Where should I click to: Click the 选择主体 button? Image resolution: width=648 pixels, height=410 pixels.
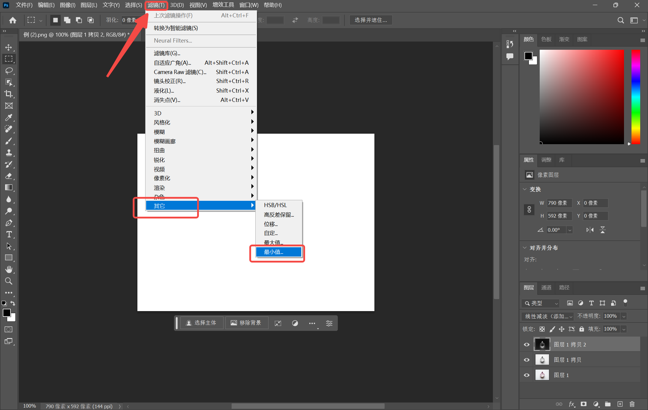(201, 323)
